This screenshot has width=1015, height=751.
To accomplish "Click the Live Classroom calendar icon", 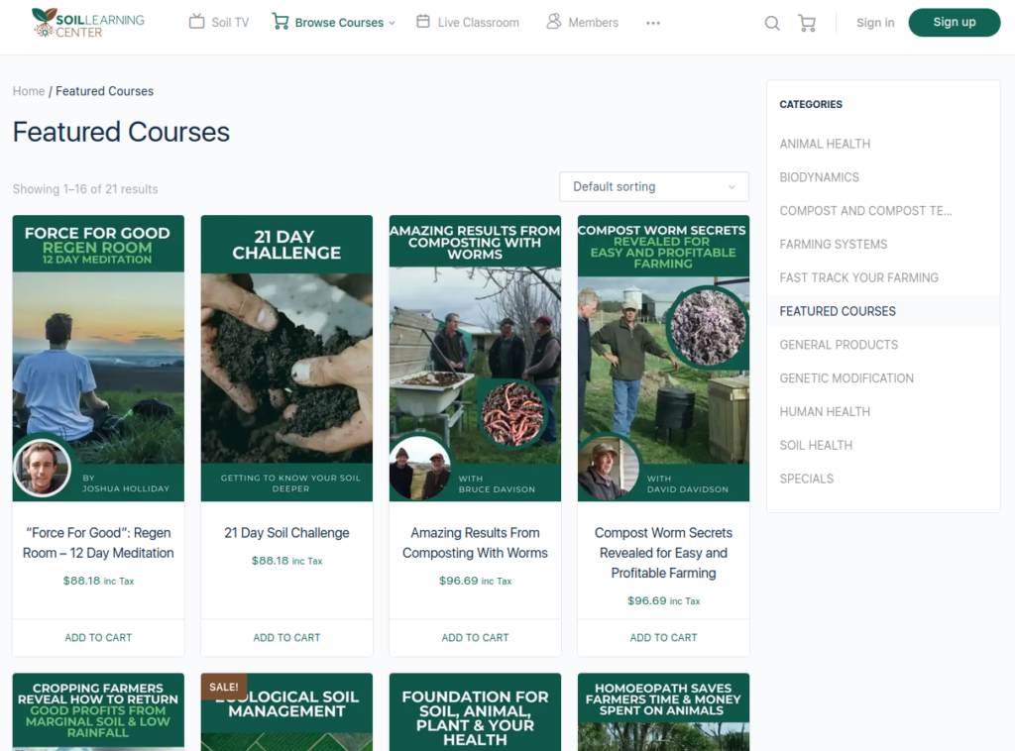I will [423, 22].
